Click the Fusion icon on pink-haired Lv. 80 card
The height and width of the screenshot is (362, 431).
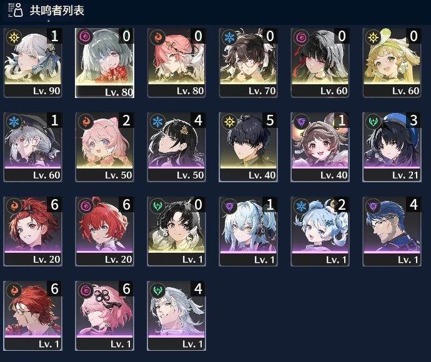(x=157, y=37)
